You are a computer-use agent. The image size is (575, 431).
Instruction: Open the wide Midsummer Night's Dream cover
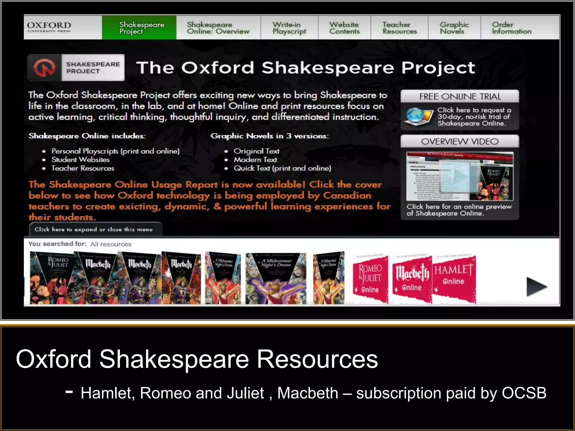[276, 278]
